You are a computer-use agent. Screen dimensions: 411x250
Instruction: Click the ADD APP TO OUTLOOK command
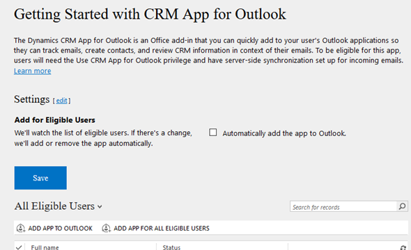point(54,228)
